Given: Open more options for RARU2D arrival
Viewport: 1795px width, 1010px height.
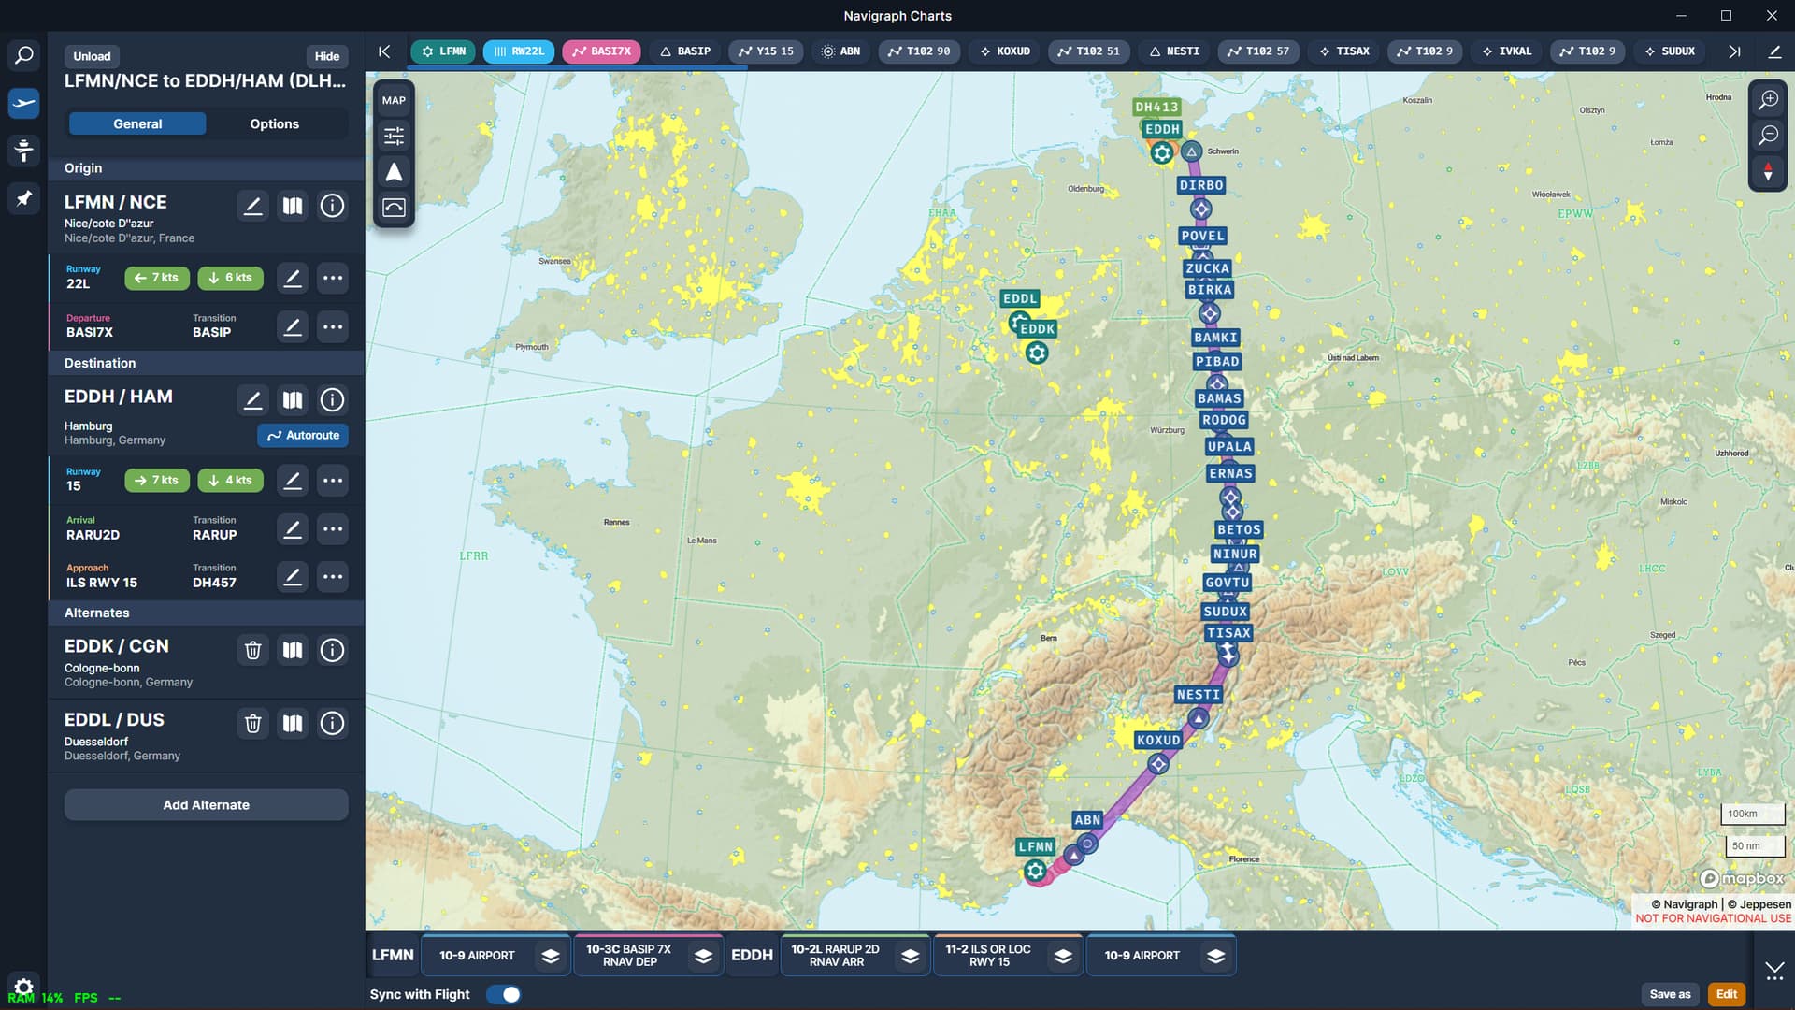Looking at the screenshot, I should tap(332, 529).
